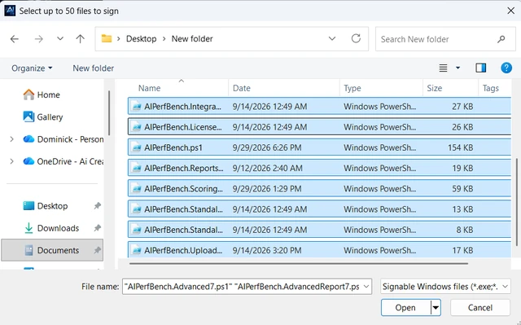Click the pin icon next to Desktop
The width and height of the screenshot is (521, 325).
point(97,206)
